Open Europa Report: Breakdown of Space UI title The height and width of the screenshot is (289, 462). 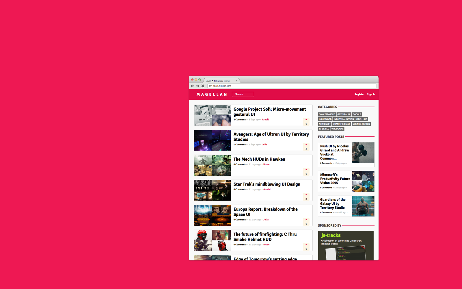tap(266, 212)
